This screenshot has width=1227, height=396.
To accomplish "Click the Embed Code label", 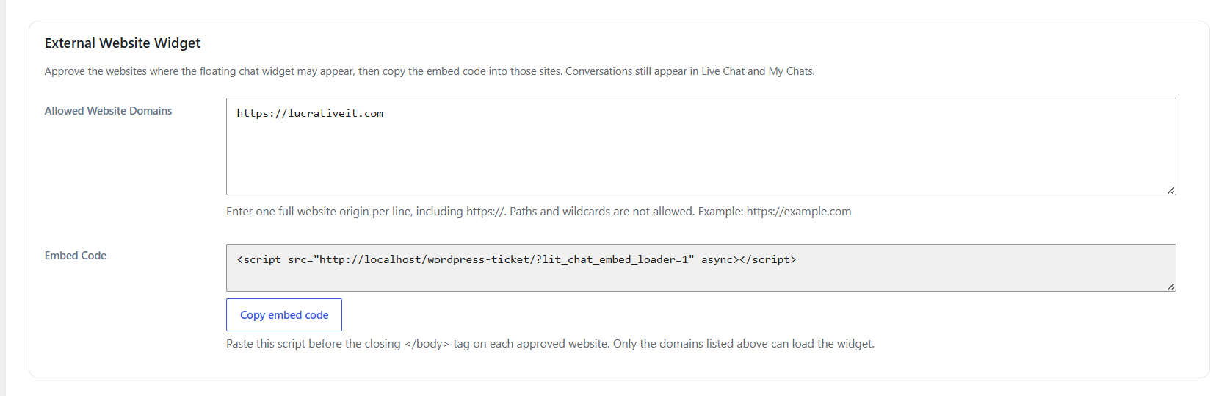I will pyautogui.click(x=76, y=256).
